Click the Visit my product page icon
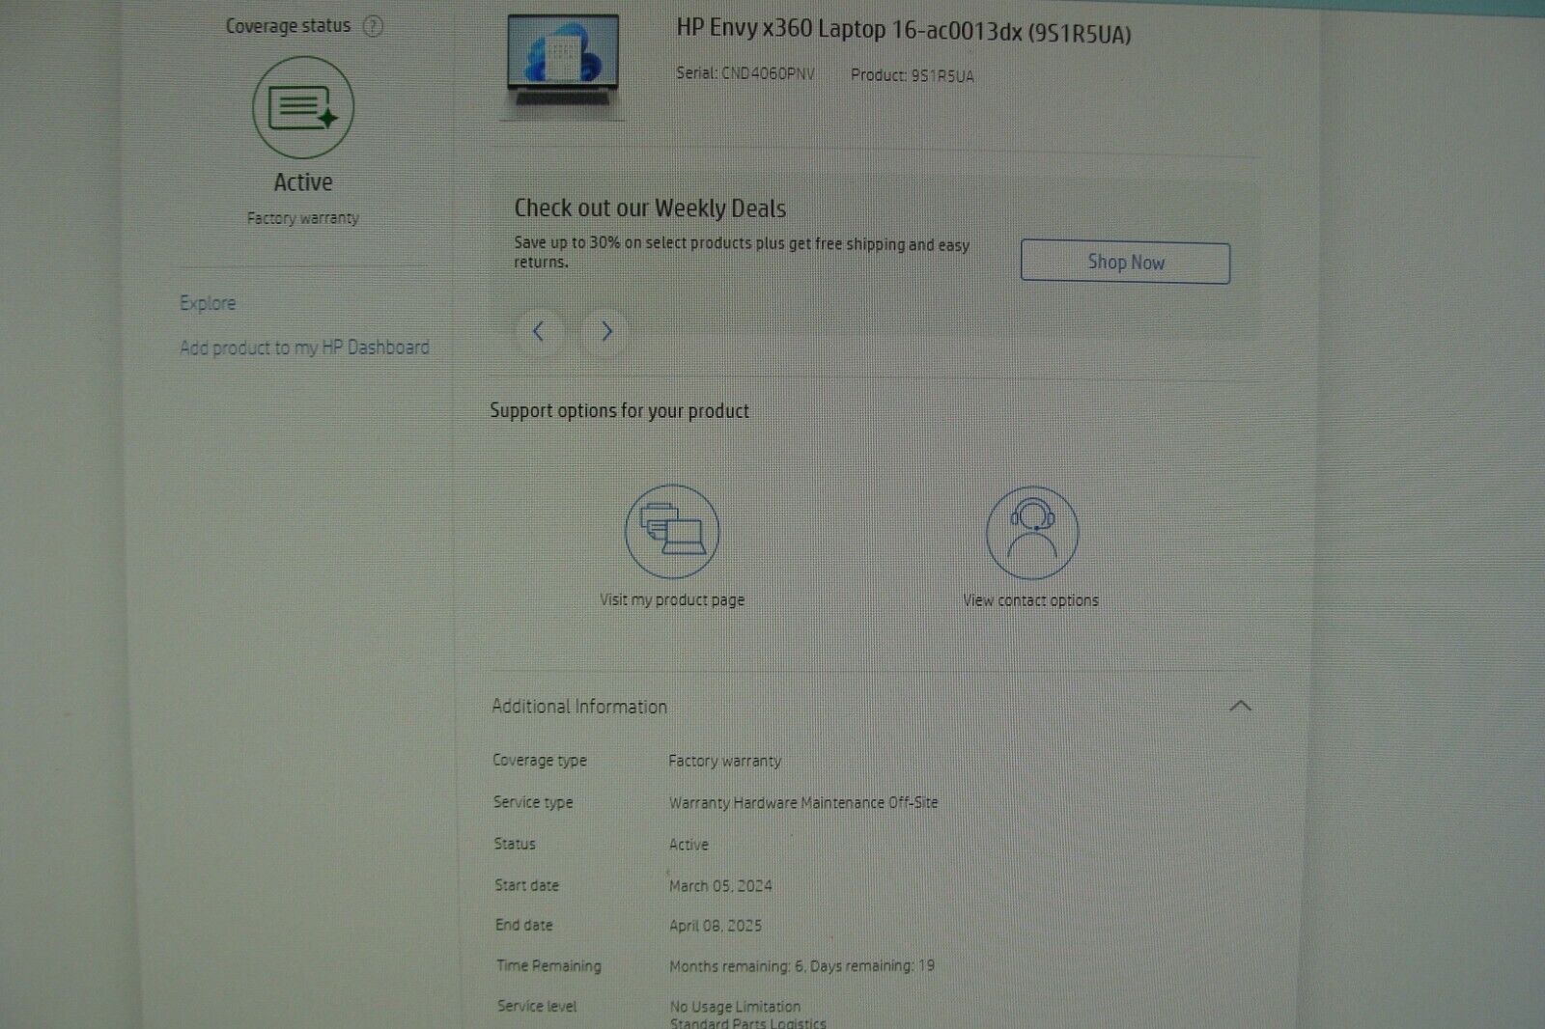This screenshot has width=1545, height=1029. click(x=672, y=532)
